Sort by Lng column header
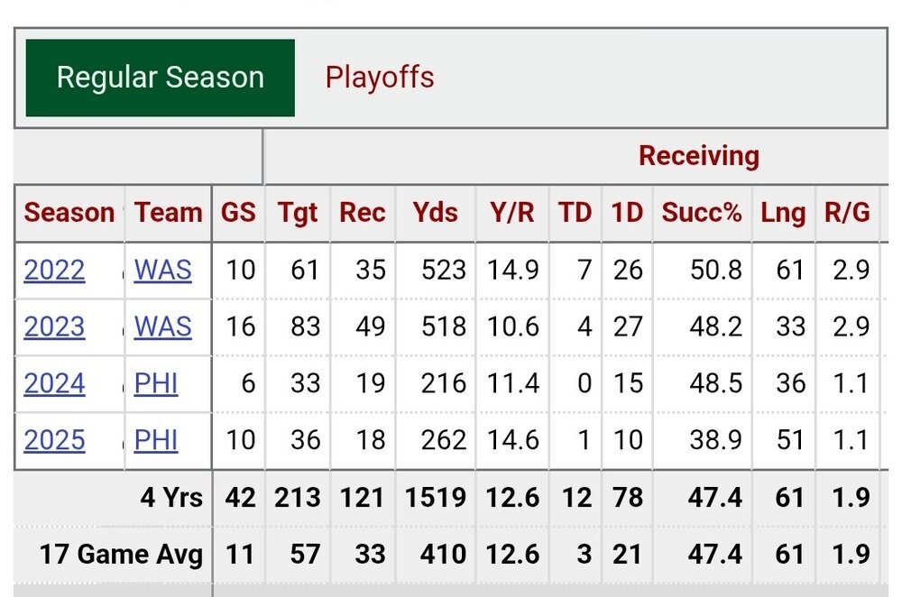 pyautogui.click(x=783, y=213)
